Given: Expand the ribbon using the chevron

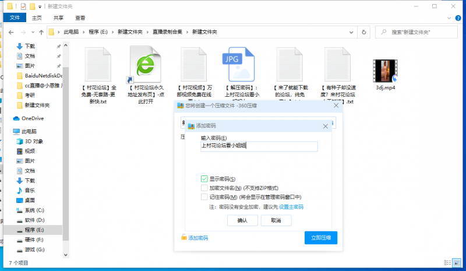Looking at the screenshot, I should tap(450, 17).
